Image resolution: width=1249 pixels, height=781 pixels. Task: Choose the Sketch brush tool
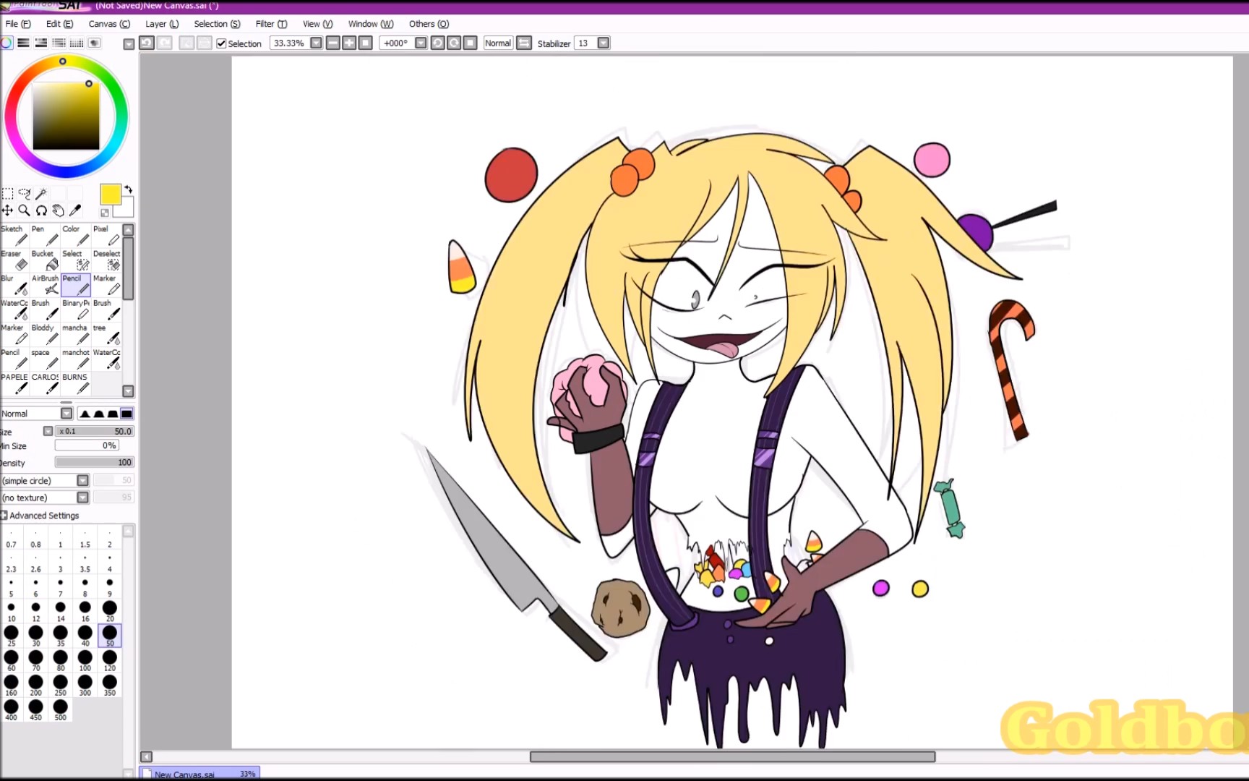tap(15, 236)
